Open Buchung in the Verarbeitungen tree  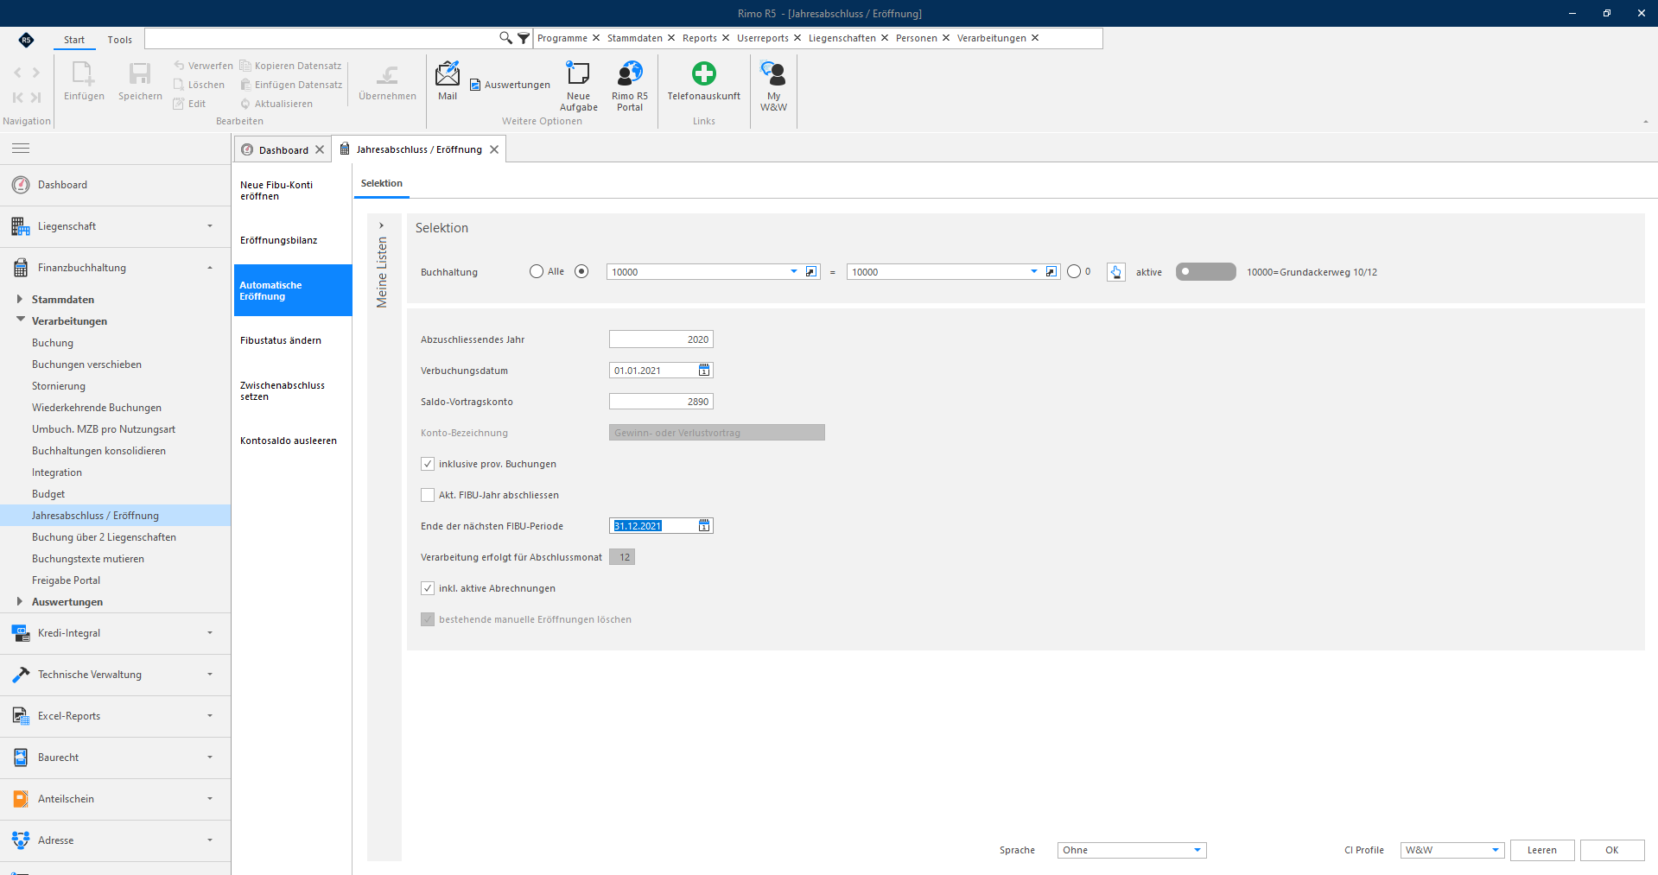(53, 343)
